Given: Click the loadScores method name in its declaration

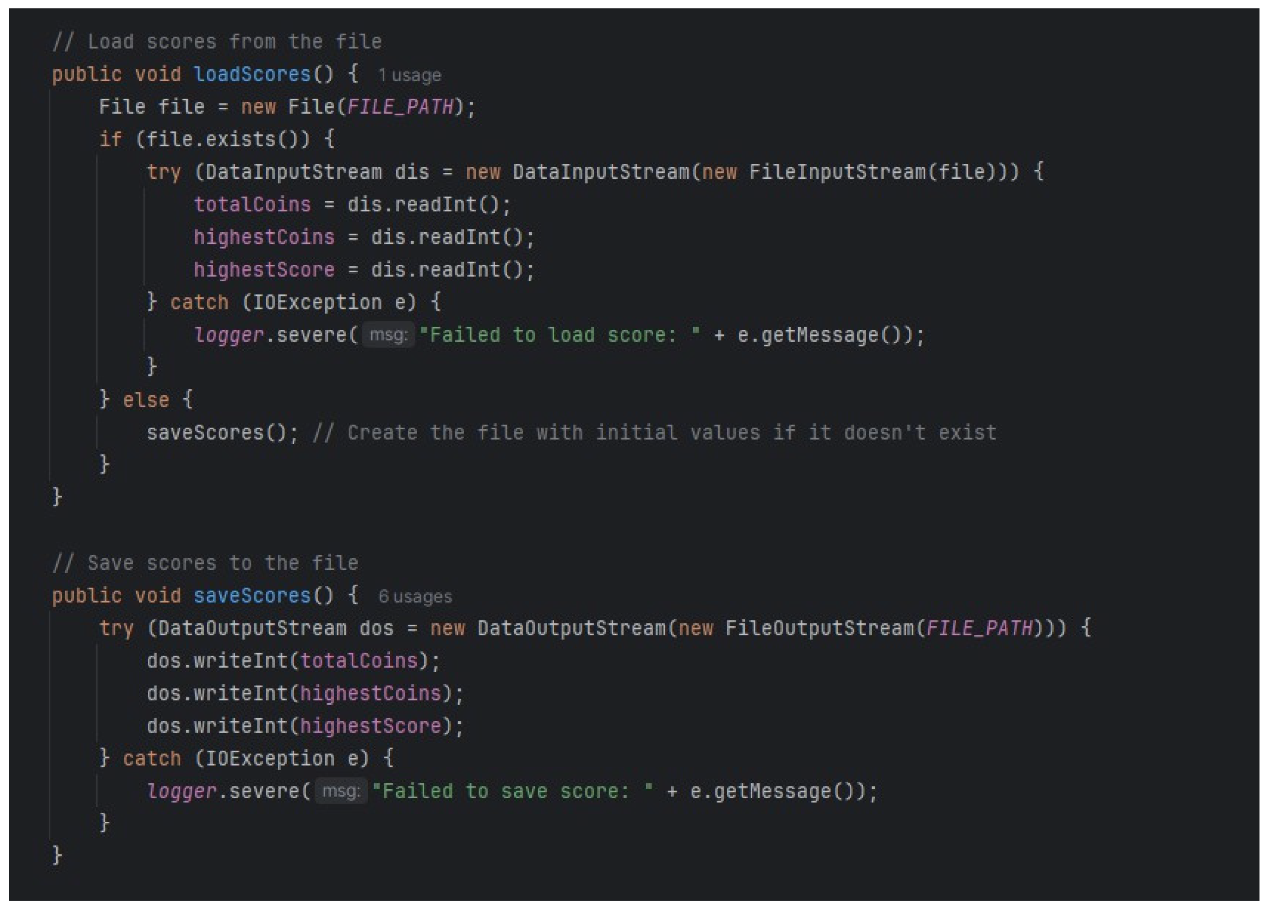Looking at the screenshot, I should coord(252,74).
